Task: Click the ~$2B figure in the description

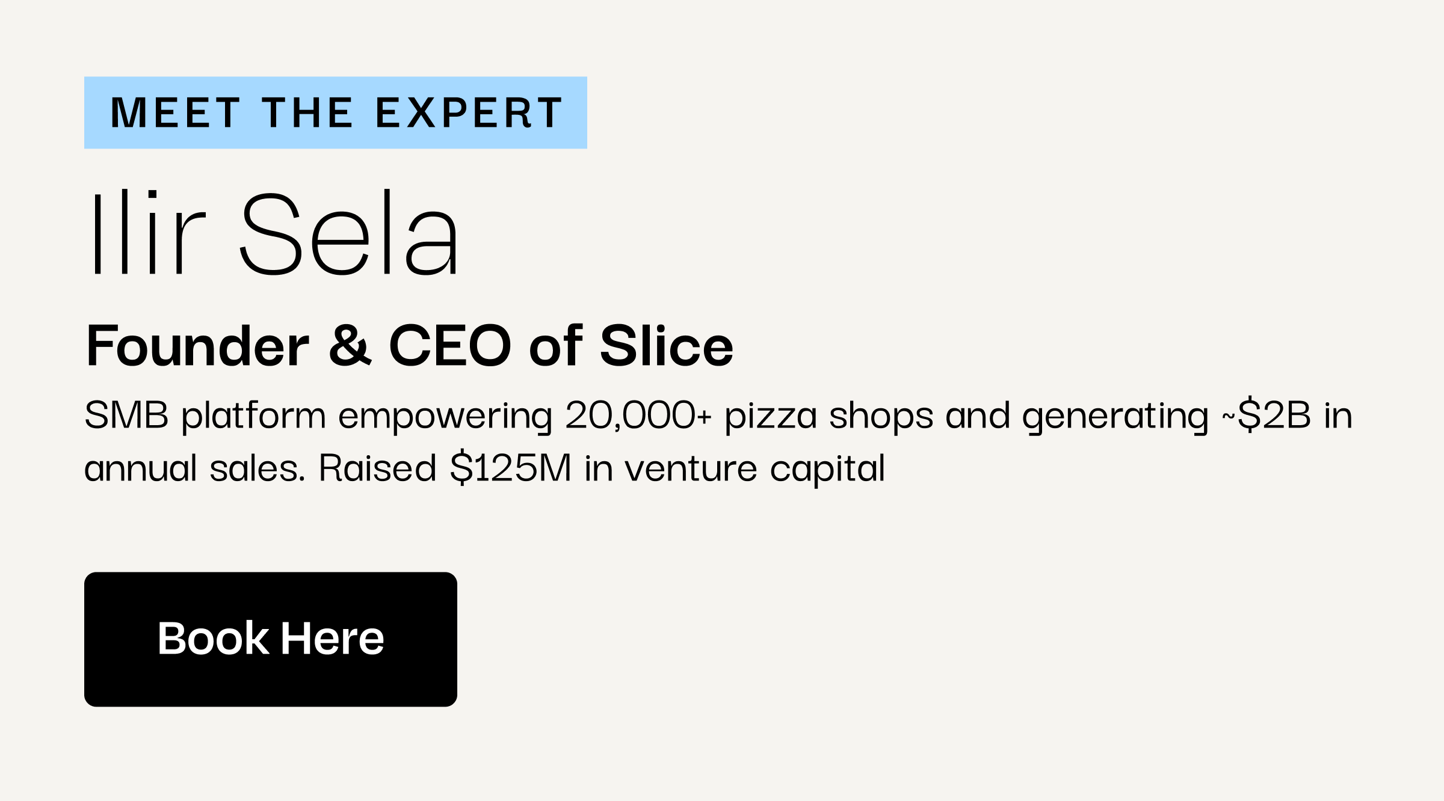Action: 1267,415
